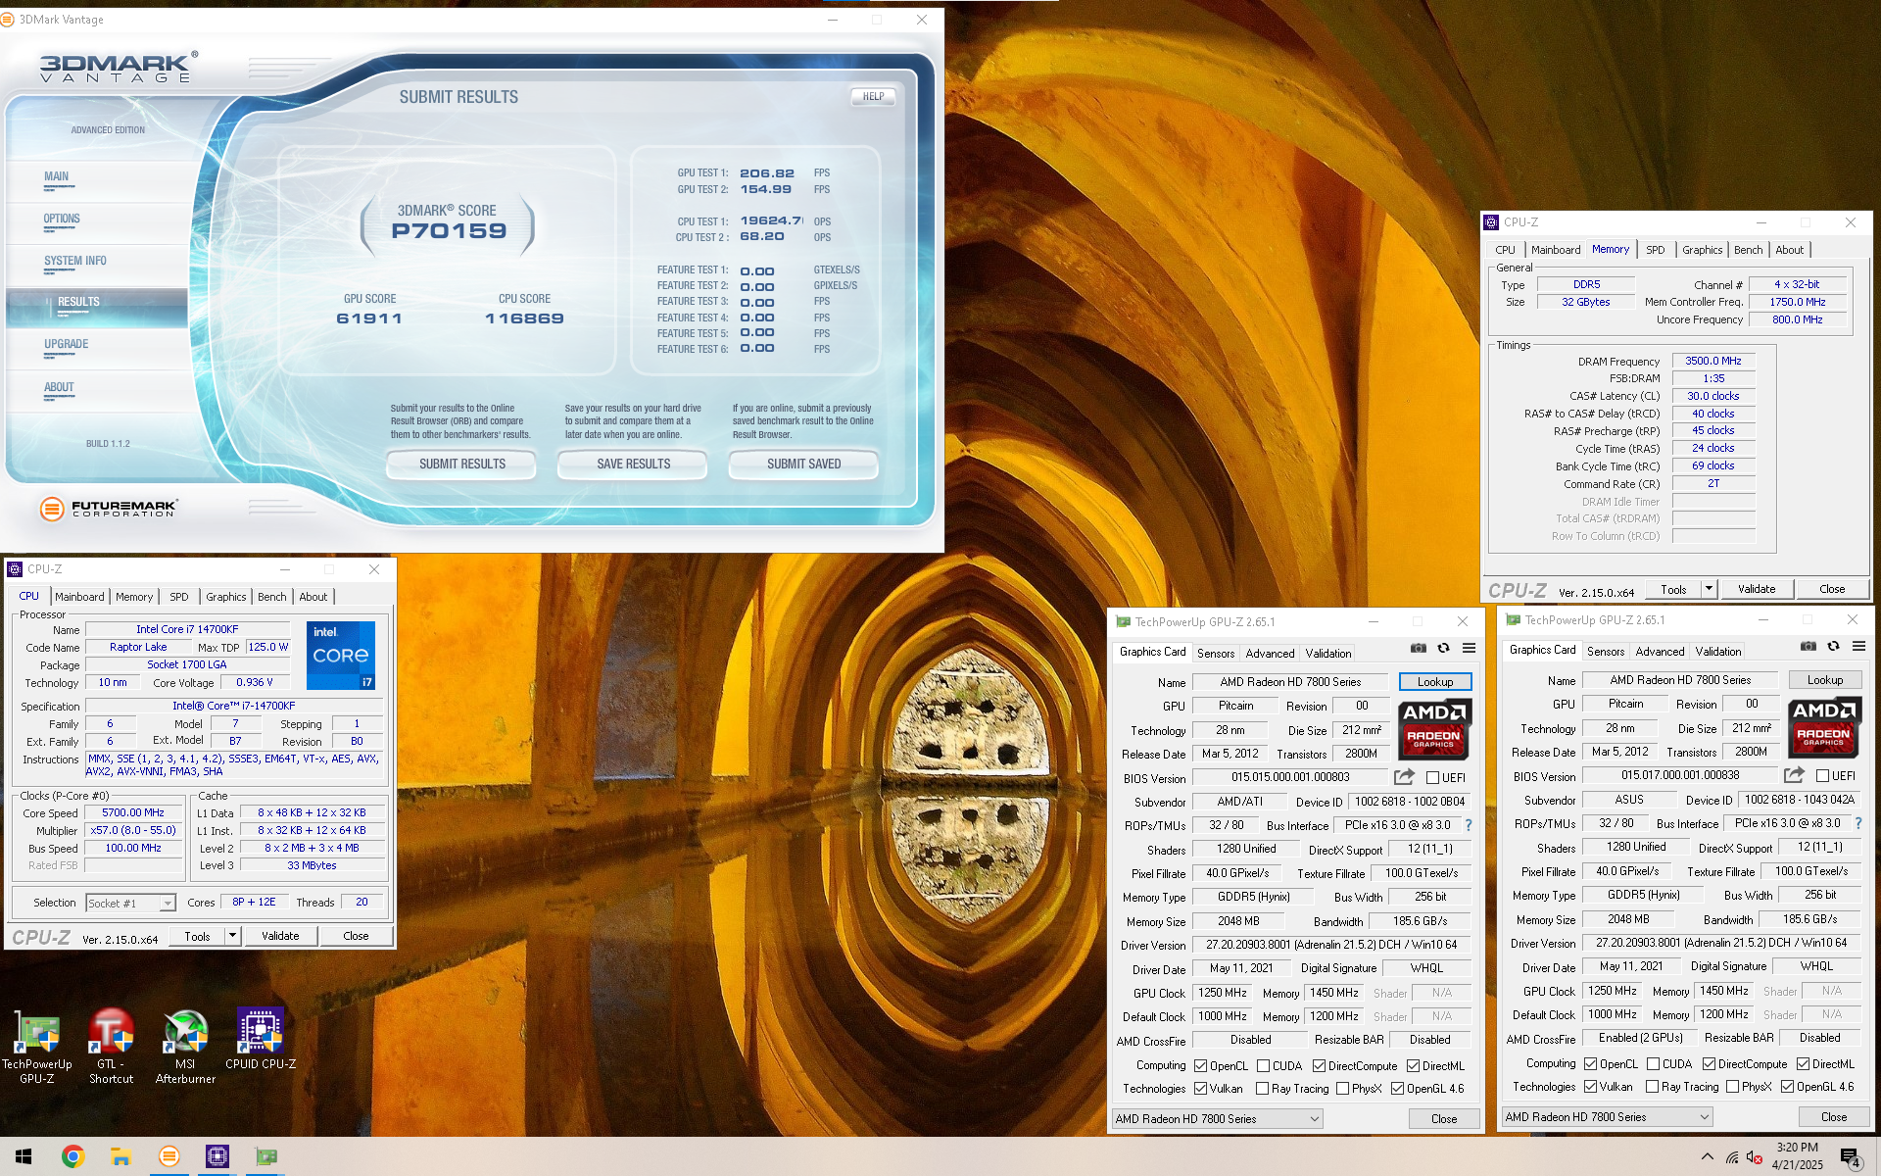Screen dimensions: 1881x1176
Task: Click Intel Core i7 badge in CPU-Z
Action: [x=341, y=656]
